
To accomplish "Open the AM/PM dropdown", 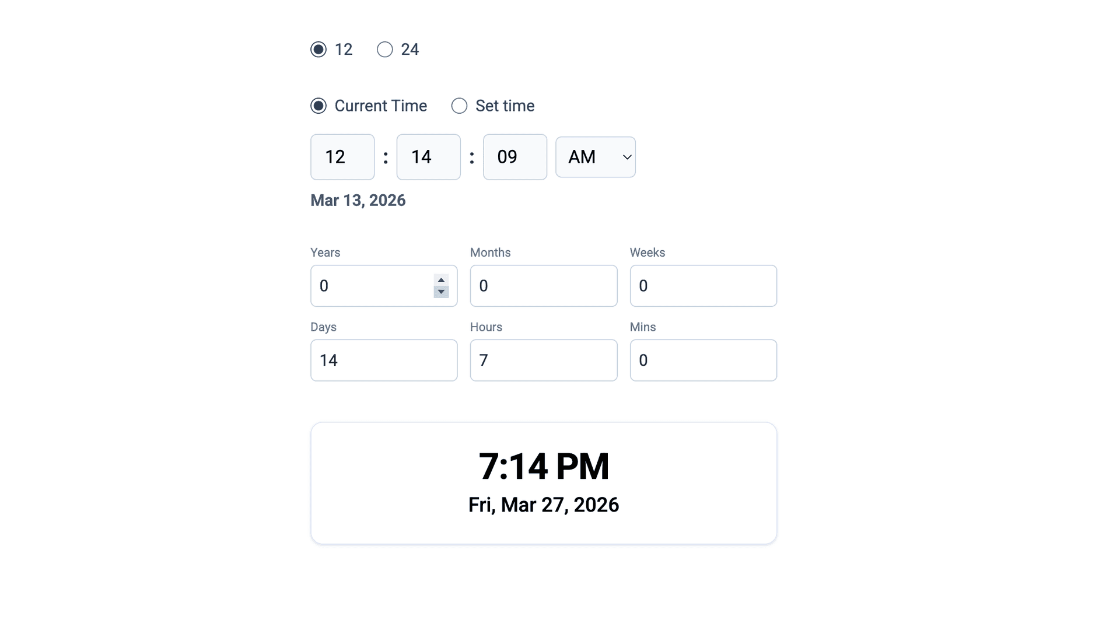I will tap(595, 157).
